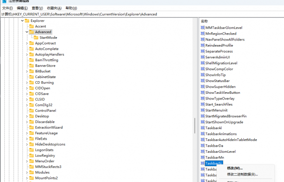This screenshot has height=182, width=284.
Task: Select the FileExts key
Action: (x=41, y=139)
